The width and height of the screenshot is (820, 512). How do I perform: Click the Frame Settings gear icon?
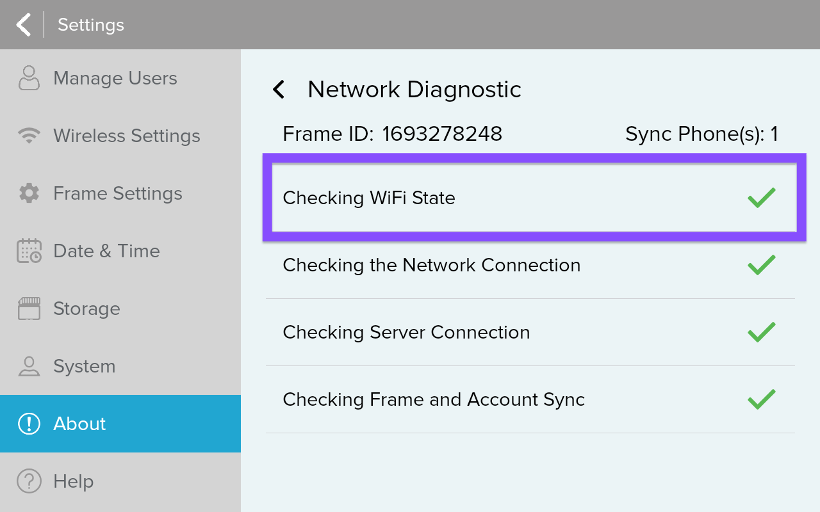pos(29,193)
